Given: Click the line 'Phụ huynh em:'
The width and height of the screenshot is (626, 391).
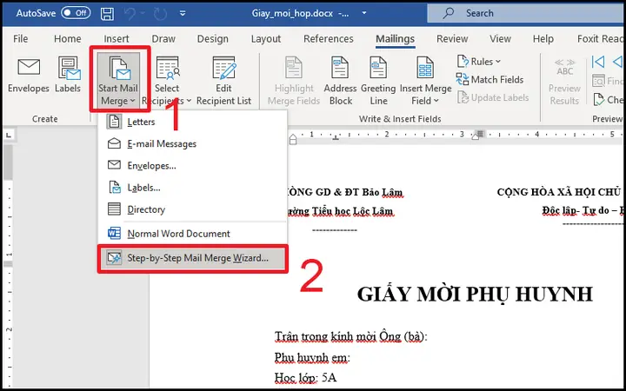Looking at the screenshot, I should point(312,357).
